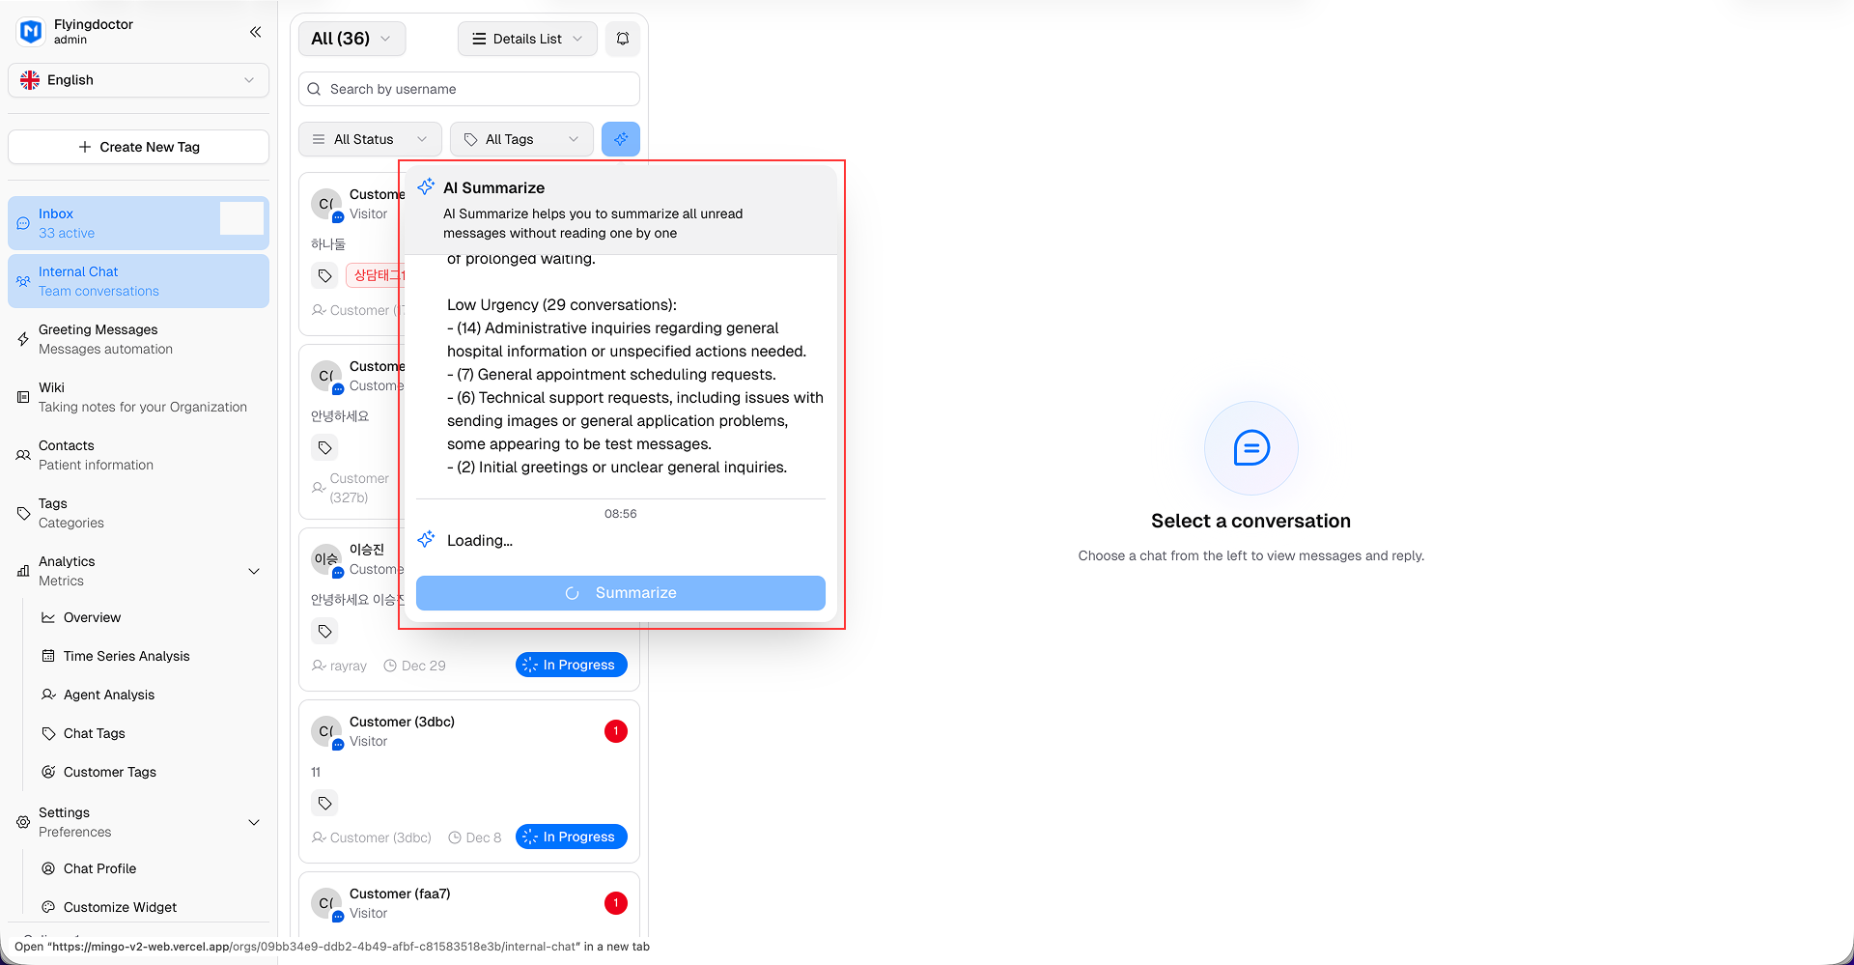The height and width of the screenshot is (965, 1854).
Task: Switch to Internal Chat team conversations
Action: [138, 281]
